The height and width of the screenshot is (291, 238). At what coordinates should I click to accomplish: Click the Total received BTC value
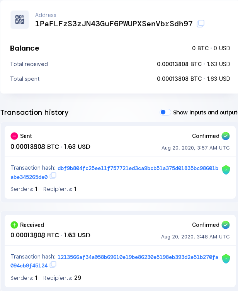click(x=179, y=64)
